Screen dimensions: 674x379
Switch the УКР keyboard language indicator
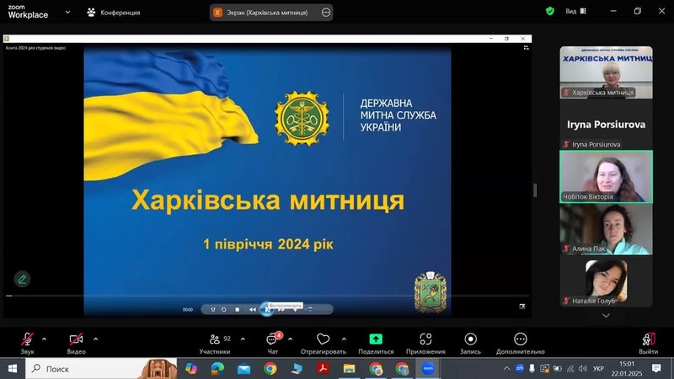pyautogui.click(x=598, y=369)
